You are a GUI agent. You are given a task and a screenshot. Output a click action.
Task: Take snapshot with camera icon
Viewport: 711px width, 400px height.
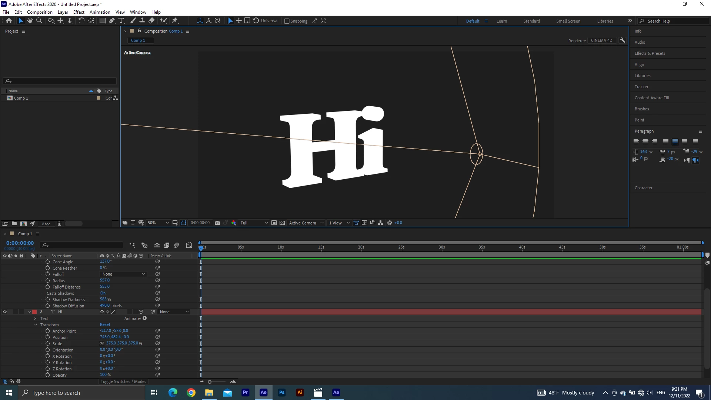click(217, 223)
